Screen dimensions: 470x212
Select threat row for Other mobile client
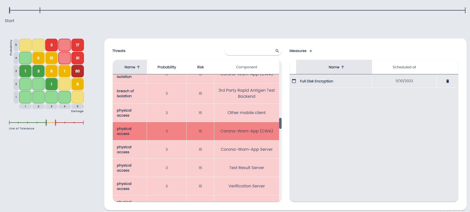click(x=196, y=113)
